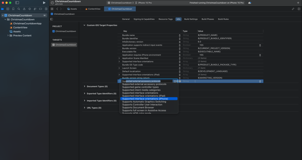Expand the Preview Content folder
The width and height of the screenshot is (302, 160).
pos(8,35)
